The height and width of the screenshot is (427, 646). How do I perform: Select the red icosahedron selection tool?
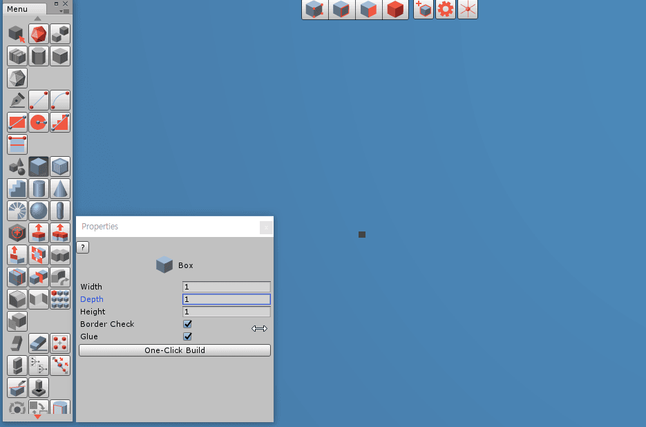coord(39,34)
